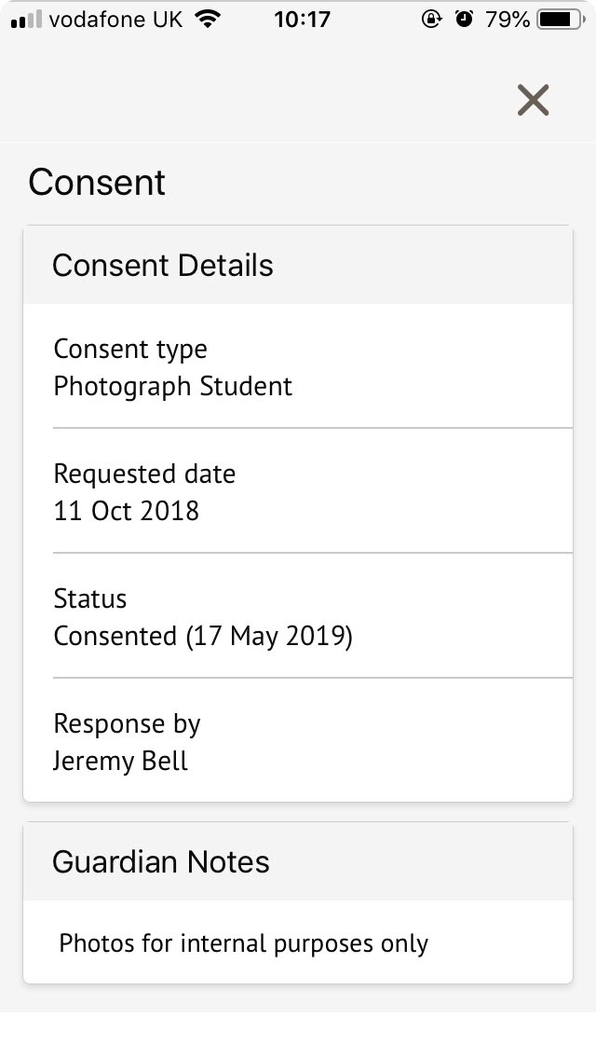Select the Consent page title
Image resolution: width=596 pixels, height=1059 pixels.
[97, 183]
